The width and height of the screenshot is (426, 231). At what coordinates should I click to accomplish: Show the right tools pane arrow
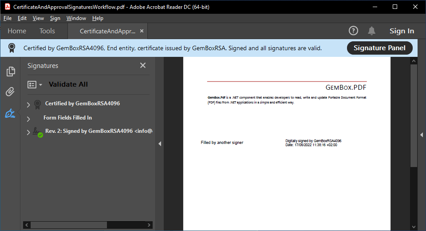pos(422,135)
